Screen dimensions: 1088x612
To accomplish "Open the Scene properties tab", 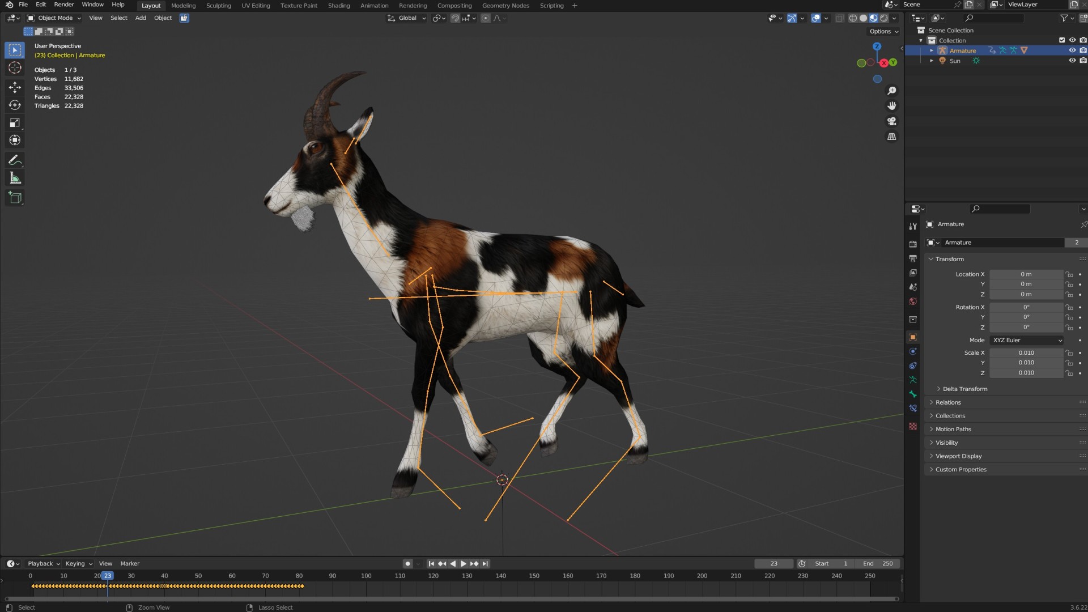I will (913, 287).
